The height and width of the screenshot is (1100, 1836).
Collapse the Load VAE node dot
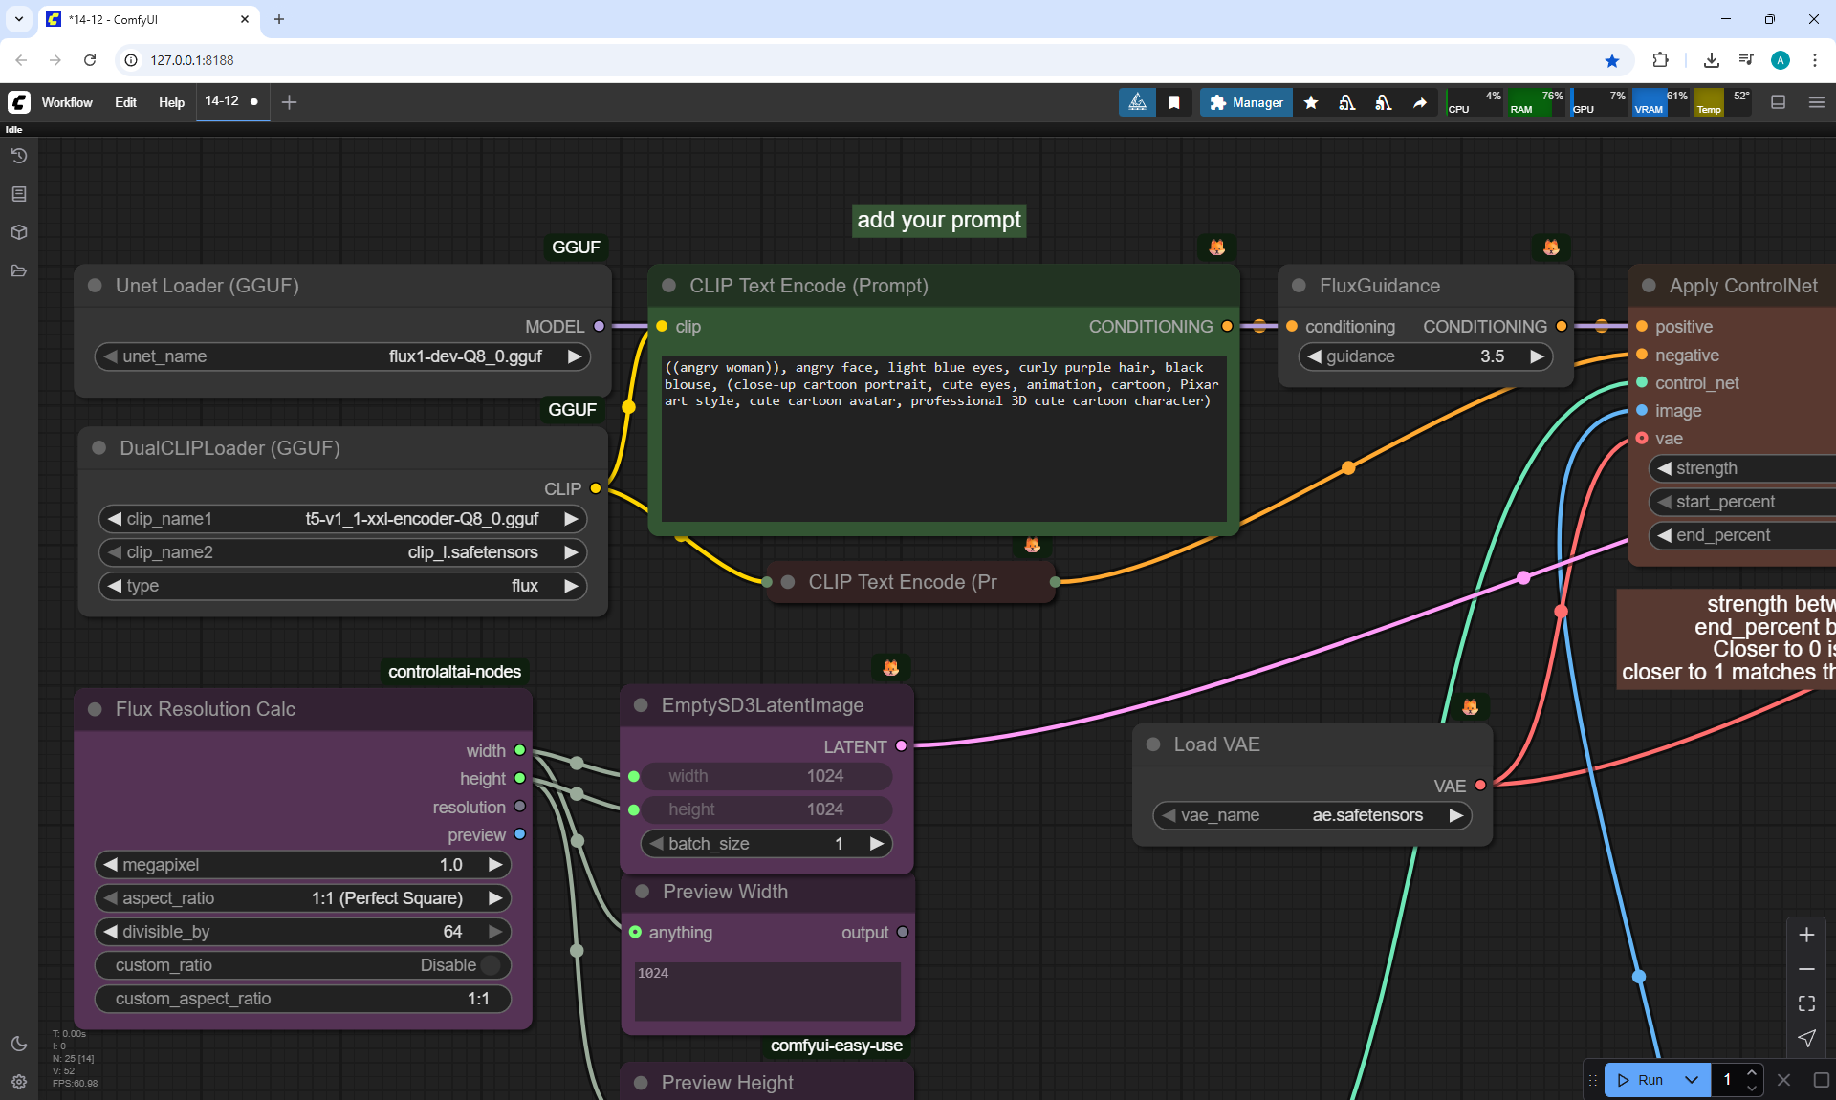[1153, 744]
